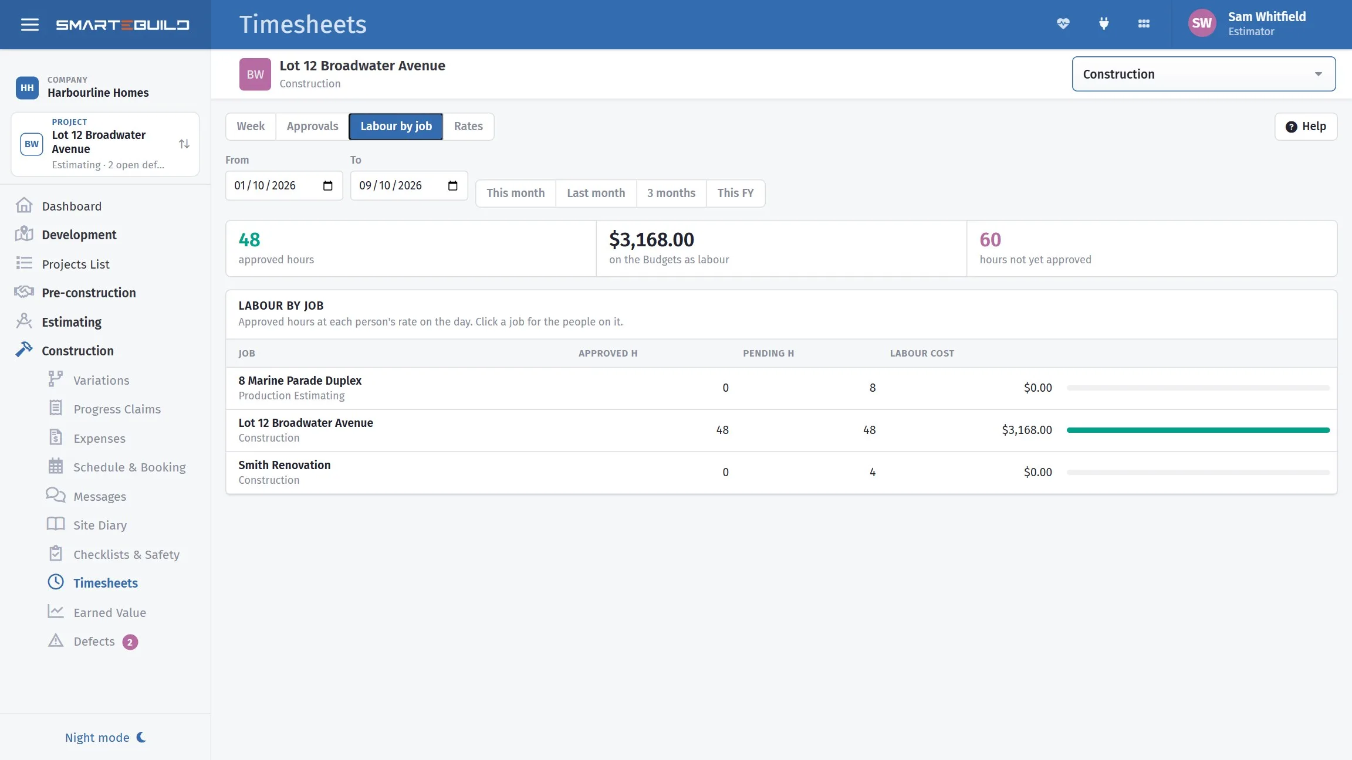Click the Variations branch icon

click(x=56, y=379)
